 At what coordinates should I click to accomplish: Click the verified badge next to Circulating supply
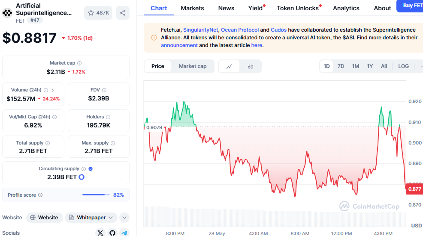coord(91,169)
